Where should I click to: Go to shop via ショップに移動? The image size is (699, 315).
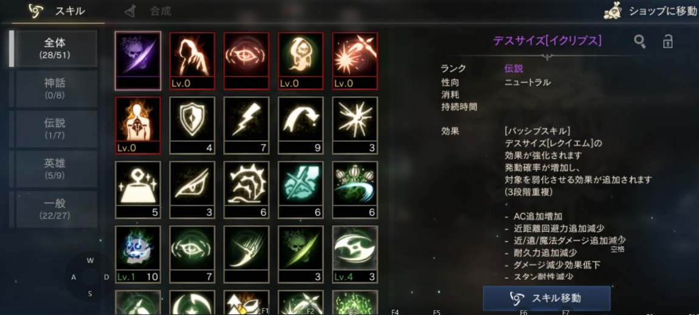tap(652, 12)
